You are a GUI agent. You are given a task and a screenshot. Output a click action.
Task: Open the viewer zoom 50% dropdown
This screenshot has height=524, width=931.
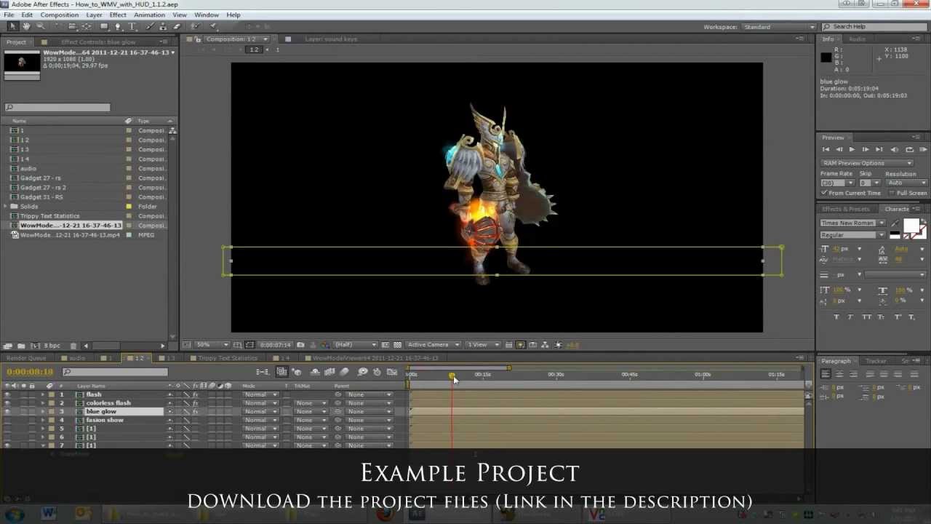coord(212,345)
